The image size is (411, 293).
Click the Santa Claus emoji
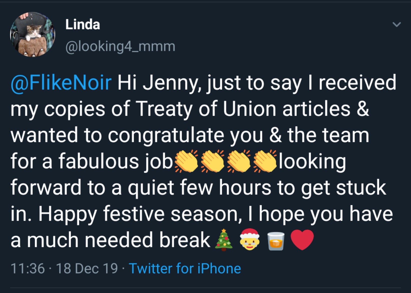click(x=250, y=240)
